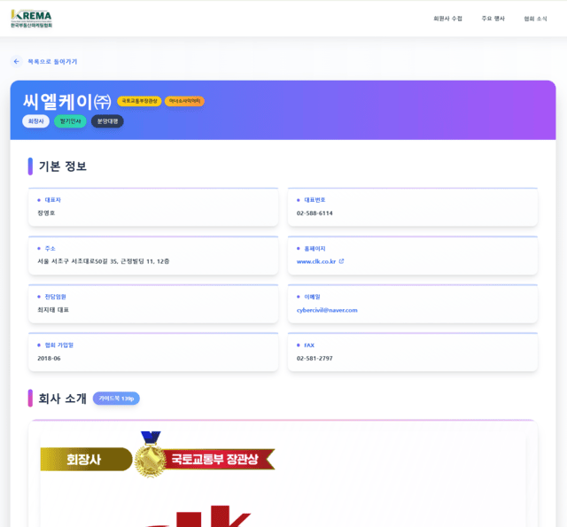This screenshot has width=567, height=527.
Task: Click the gold medal image in the company intro
Action: click(x=151, y=454)
